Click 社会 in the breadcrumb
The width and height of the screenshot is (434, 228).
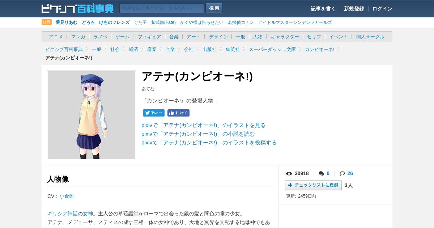[115, 49]
